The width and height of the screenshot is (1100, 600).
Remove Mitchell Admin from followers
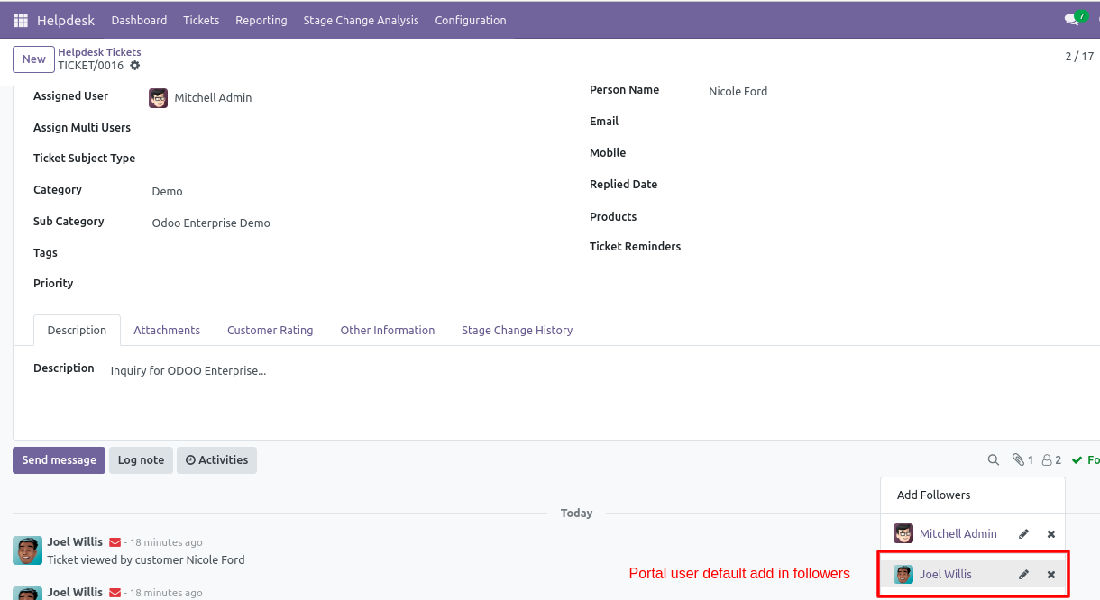click(1051, 534)
